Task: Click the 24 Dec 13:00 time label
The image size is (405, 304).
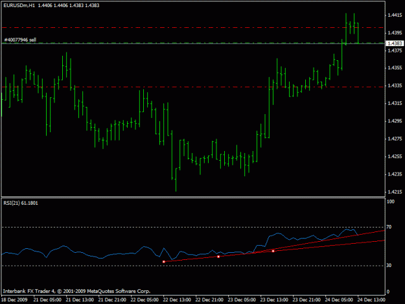Action: pos(371,300)
